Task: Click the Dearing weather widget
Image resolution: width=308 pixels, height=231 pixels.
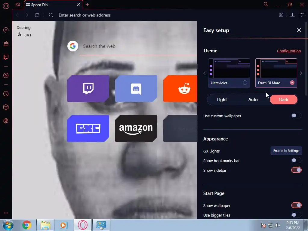Action: [24, 31]
